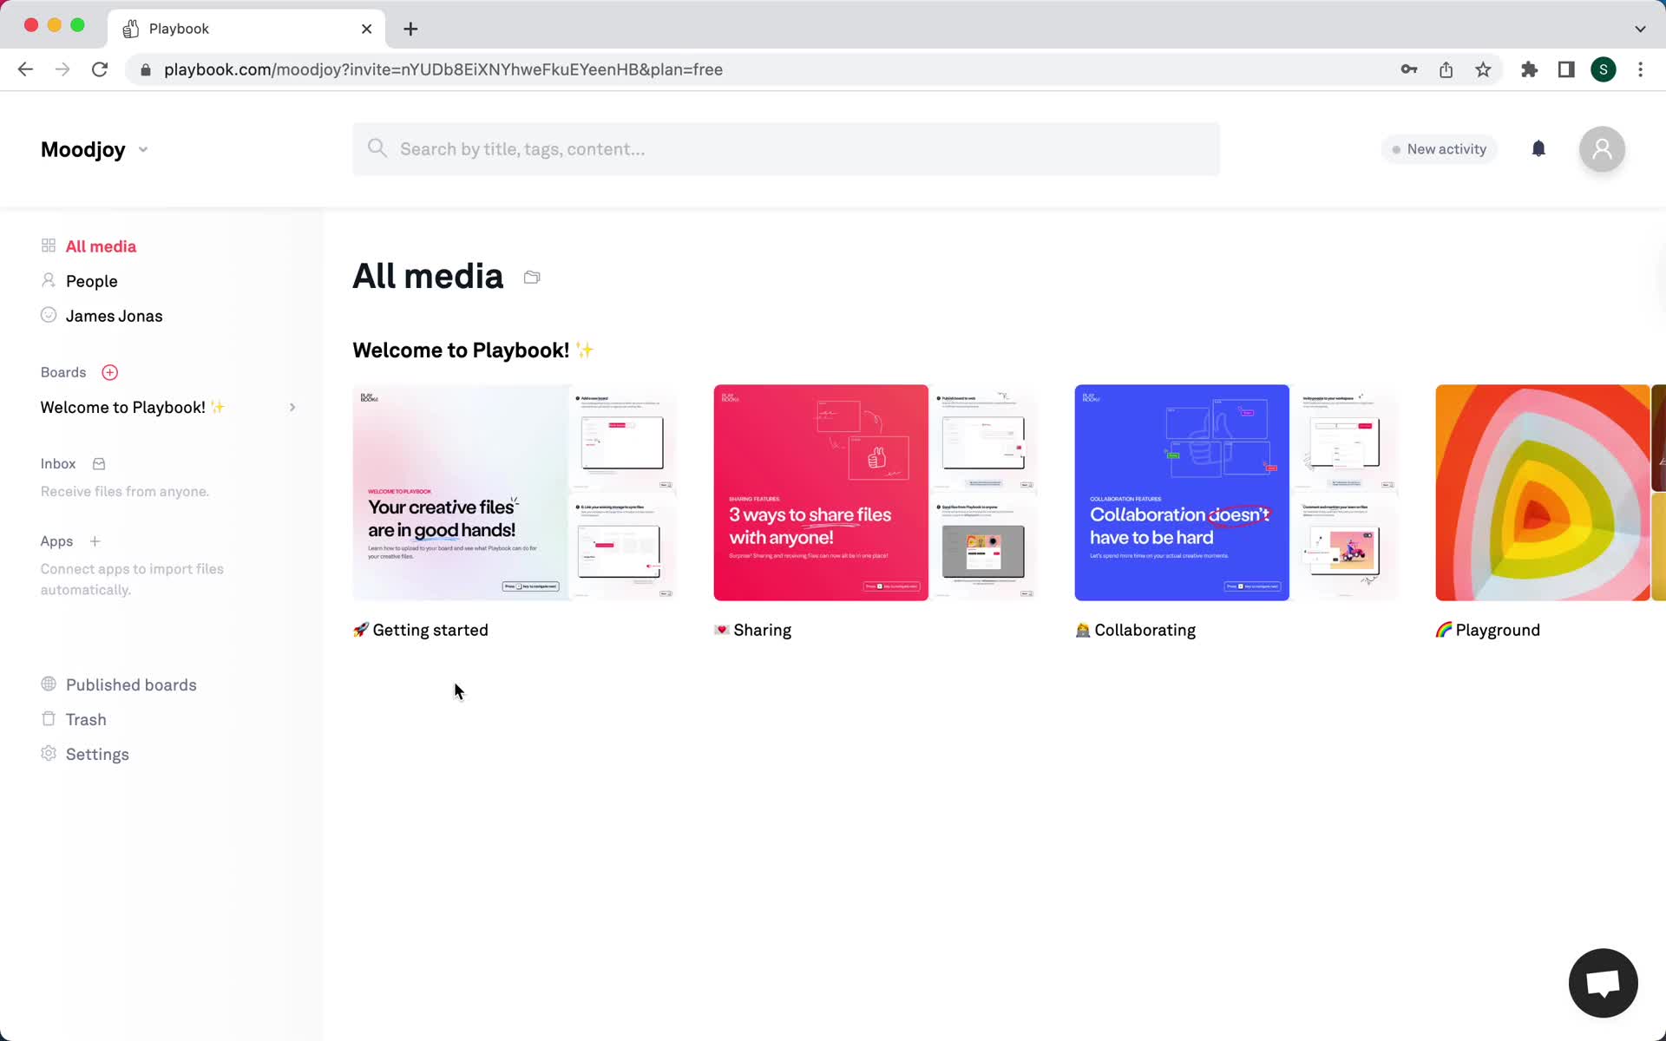Click the Apps add (+) icon
1666x1041 pixels.
95,540
